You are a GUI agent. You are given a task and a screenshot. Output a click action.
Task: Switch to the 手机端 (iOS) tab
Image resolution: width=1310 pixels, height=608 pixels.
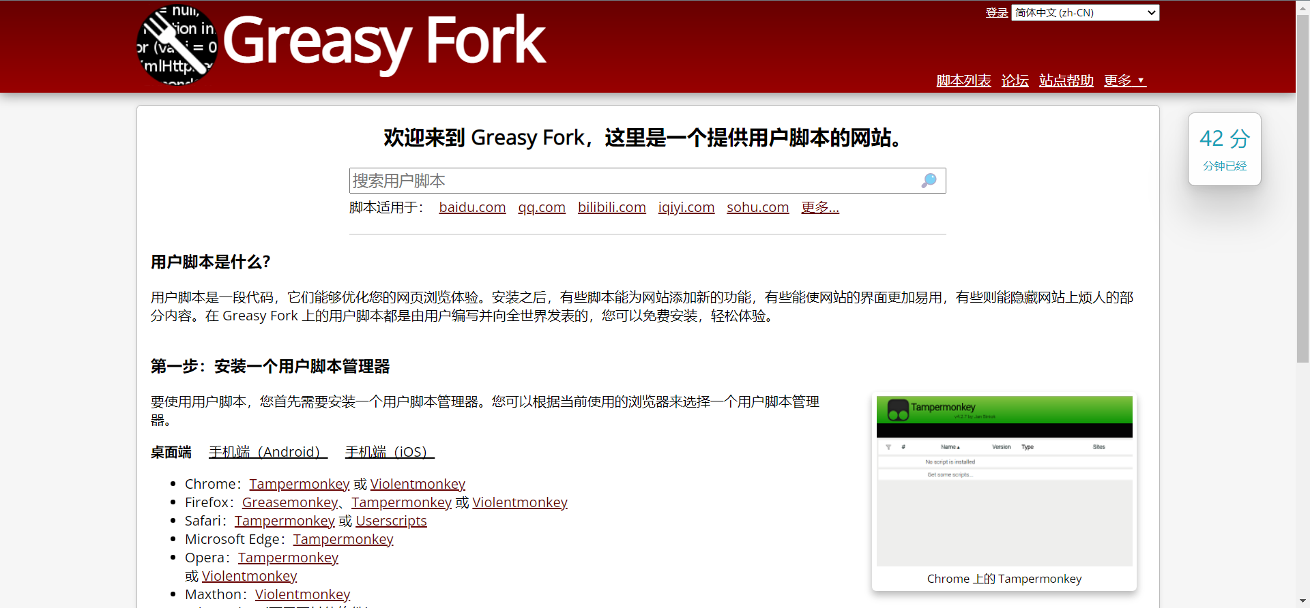point(390,452)
